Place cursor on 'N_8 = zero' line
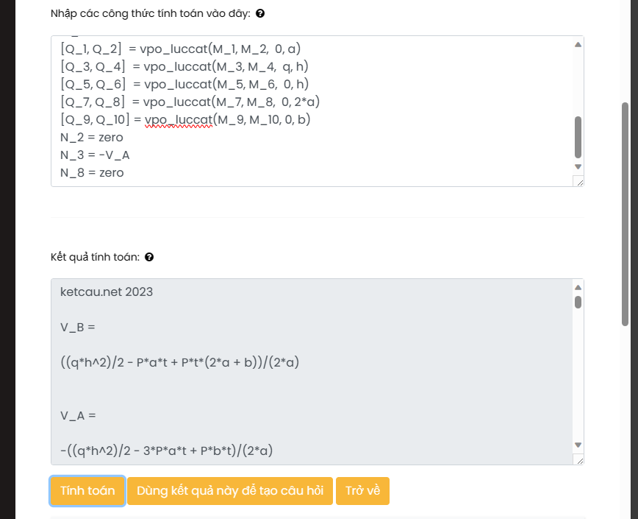Screen dimensions: 638x519 point(92,173)
